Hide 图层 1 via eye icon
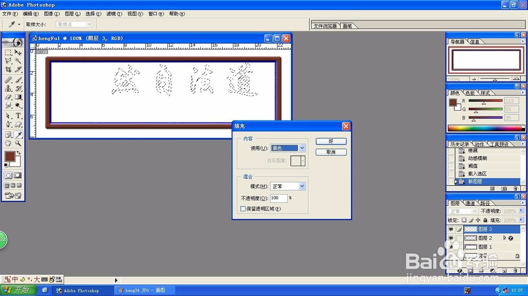The image size is (528, 296). [x=451, y=246]
